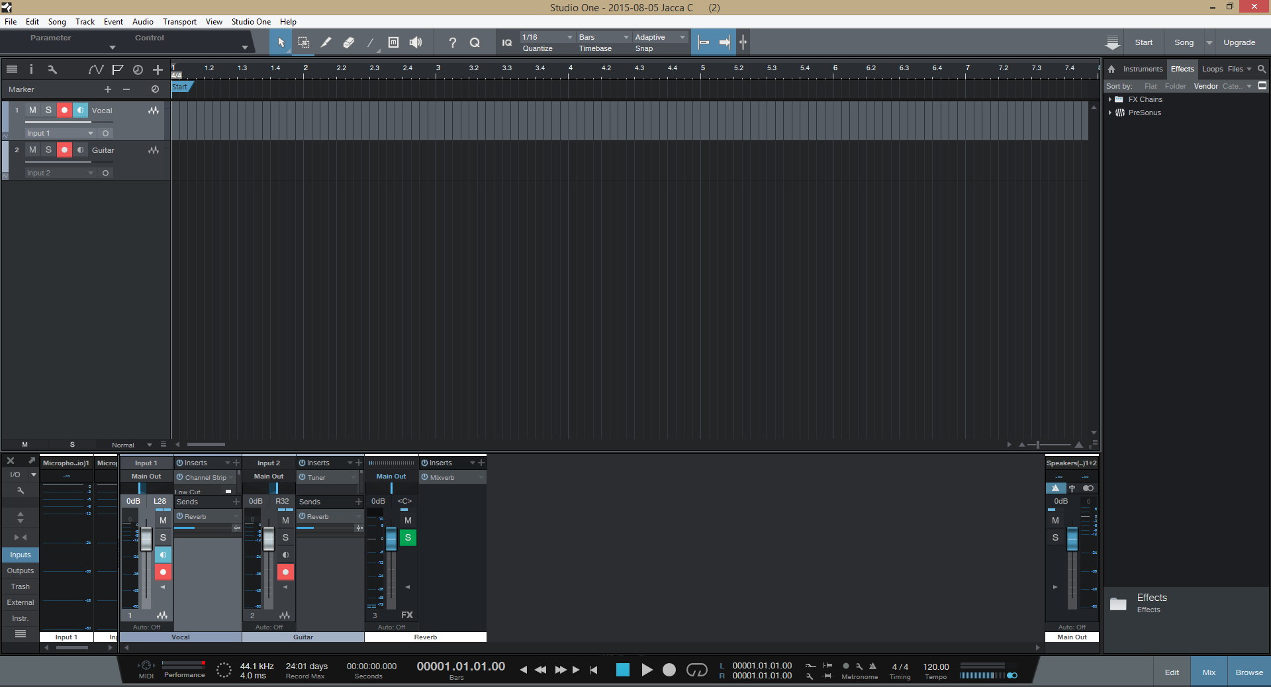Viewport: 1271px width, 687px height.
Task: Open the Audio menu
Action: pyautogui.click(x=142, y=22)
